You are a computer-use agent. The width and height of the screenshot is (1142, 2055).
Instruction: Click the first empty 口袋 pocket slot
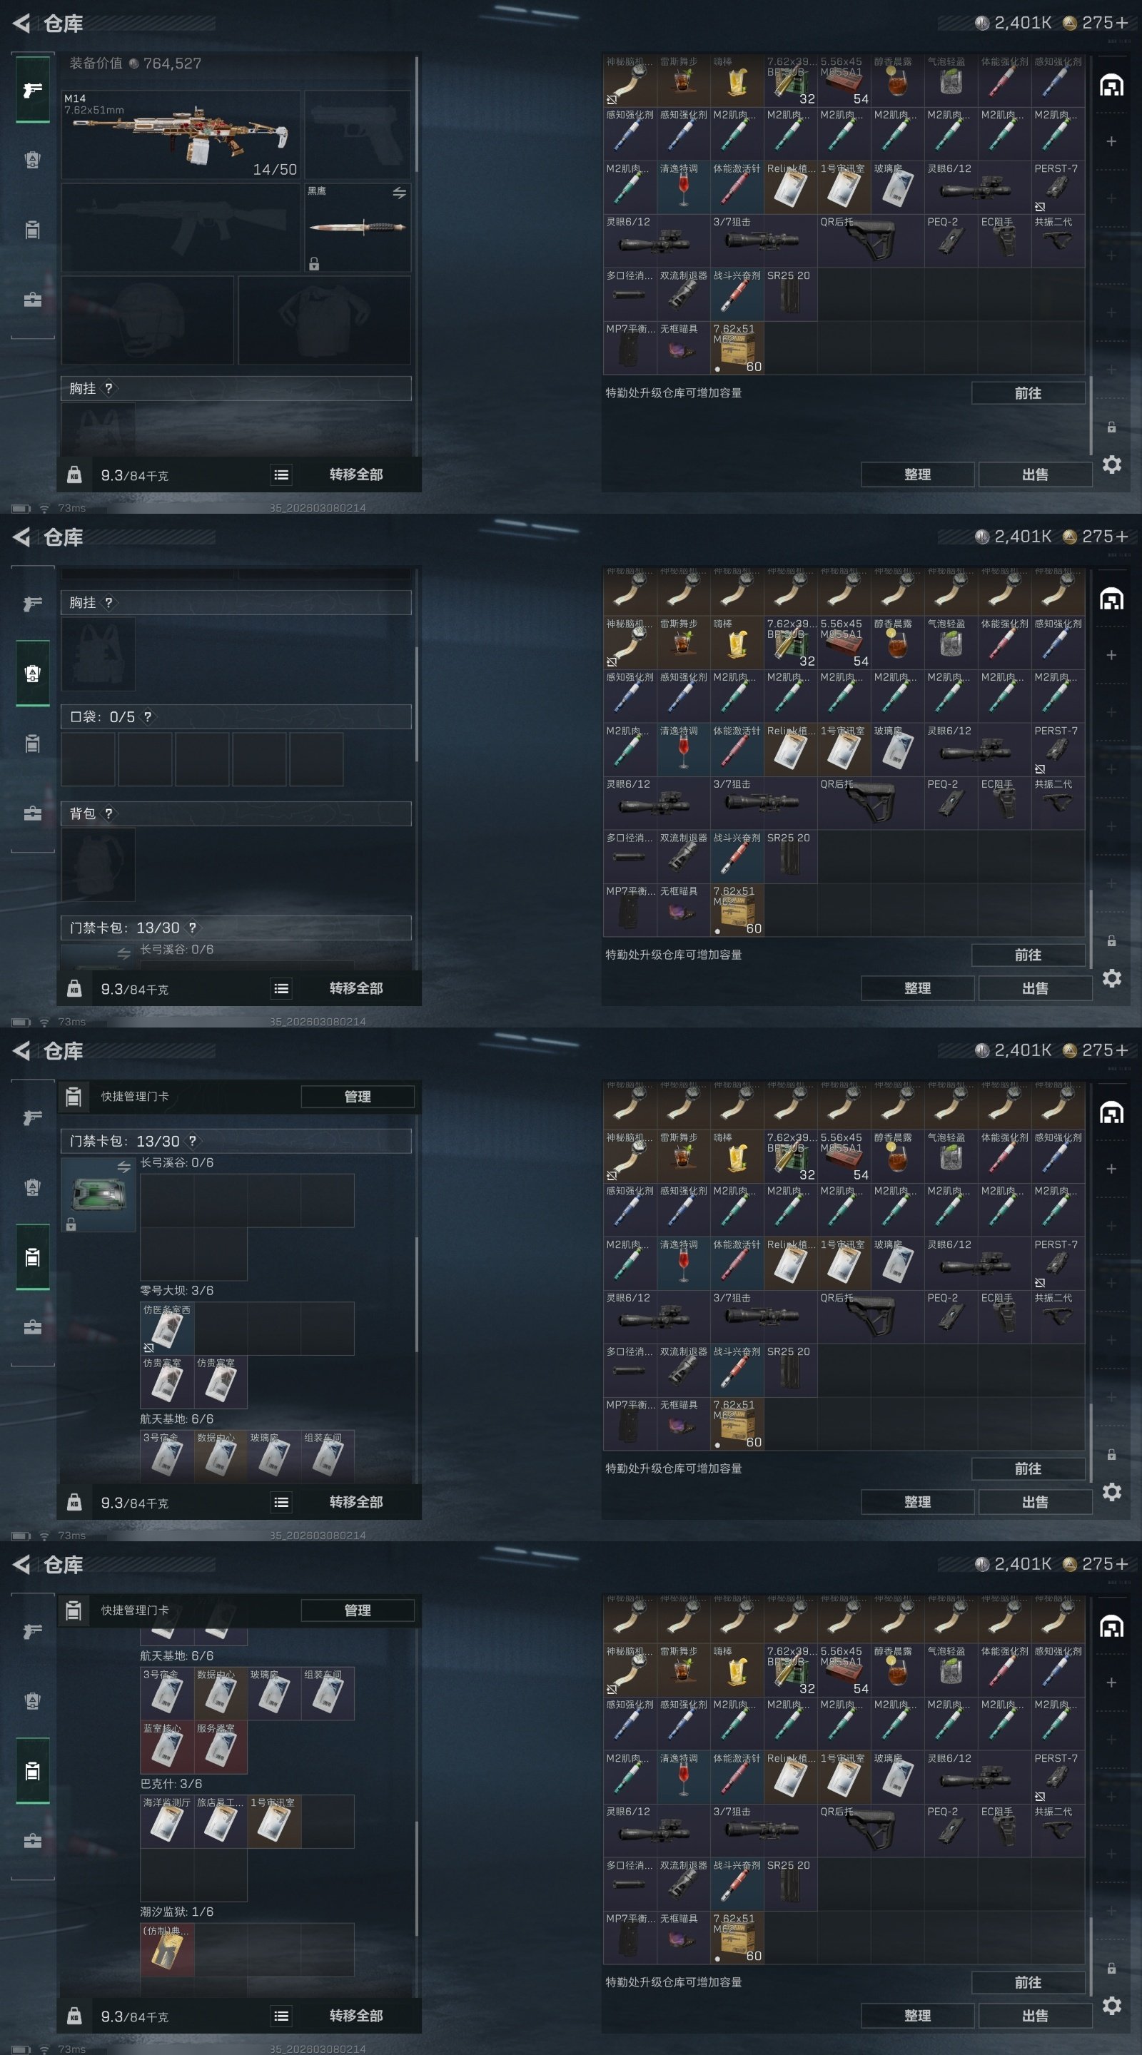(x=88, y=759)
